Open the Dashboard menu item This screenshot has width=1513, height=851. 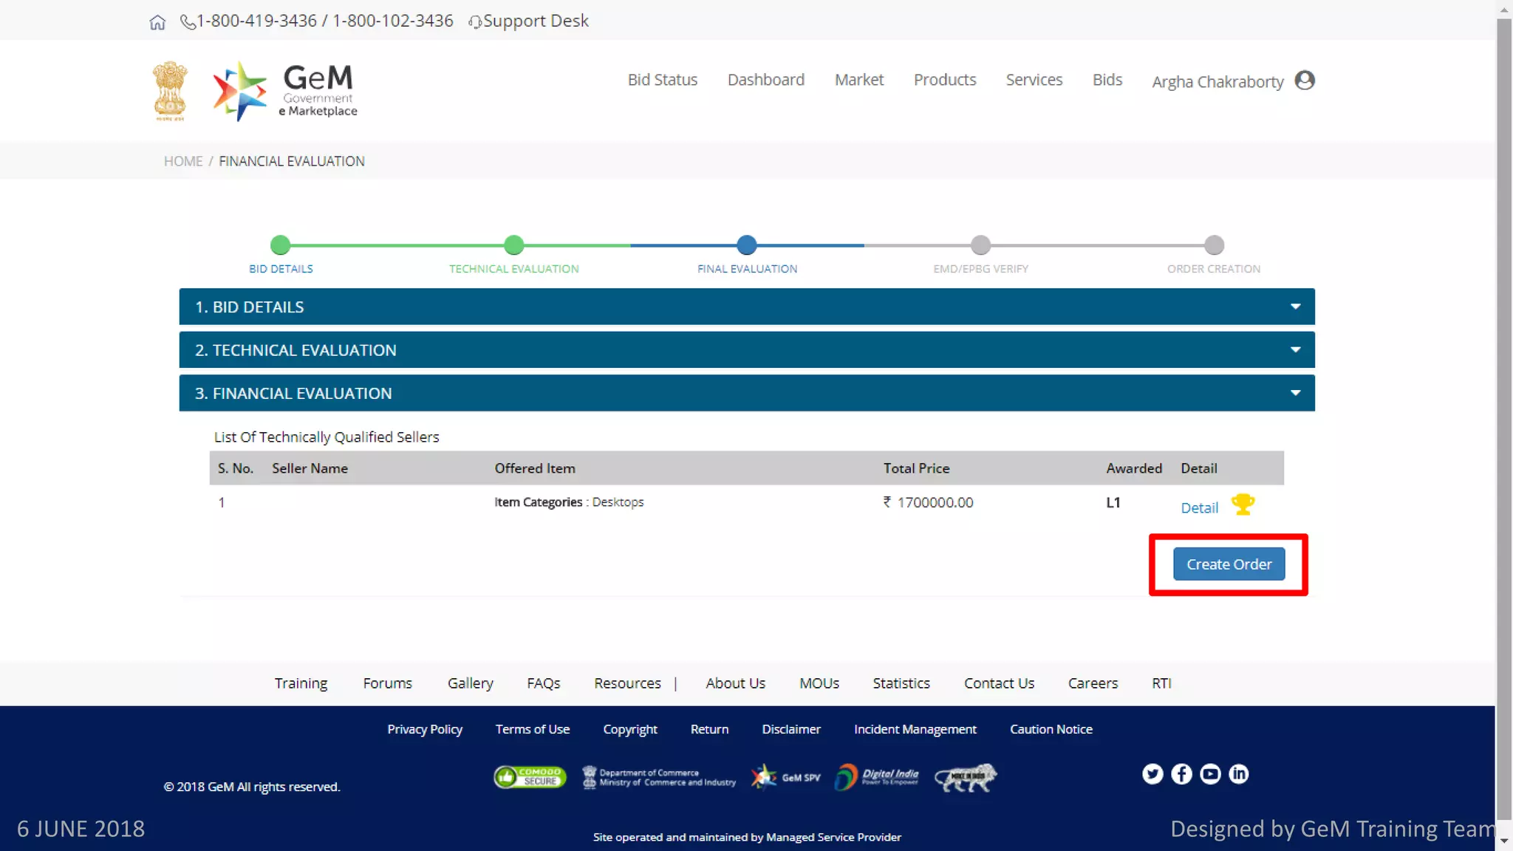(765, 80)
